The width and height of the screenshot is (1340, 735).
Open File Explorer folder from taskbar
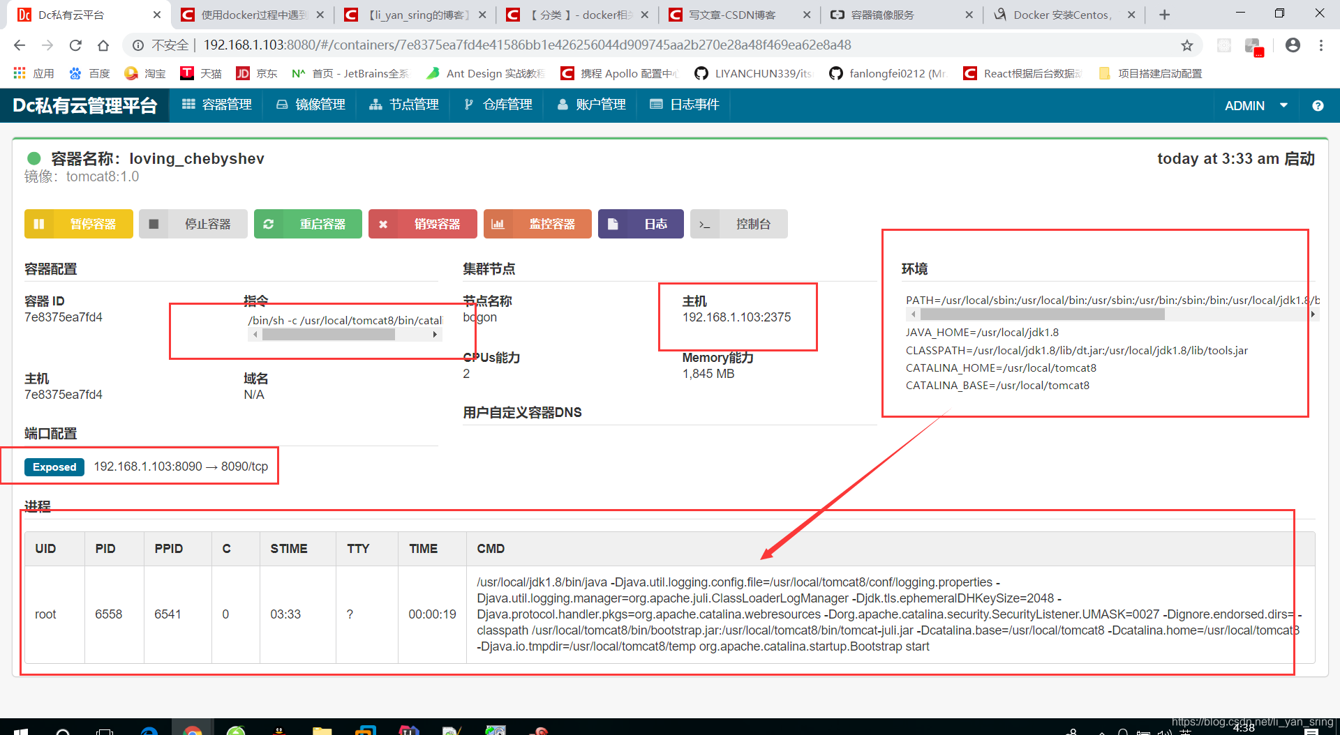click(322, 731)
